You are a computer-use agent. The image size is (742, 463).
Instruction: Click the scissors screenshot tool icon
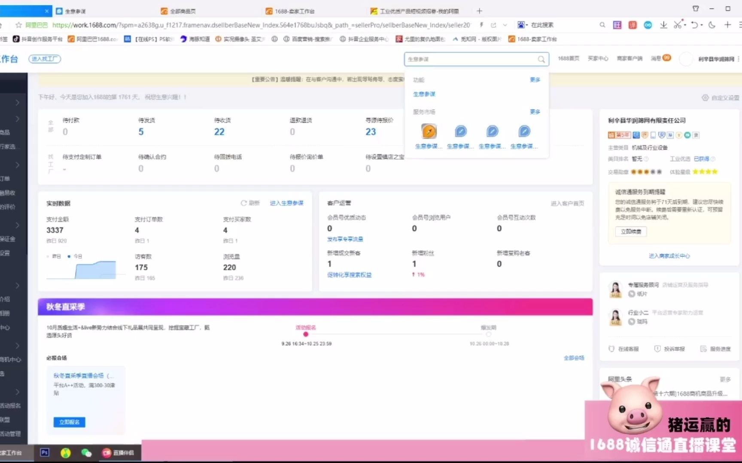[x=678, y=25]
